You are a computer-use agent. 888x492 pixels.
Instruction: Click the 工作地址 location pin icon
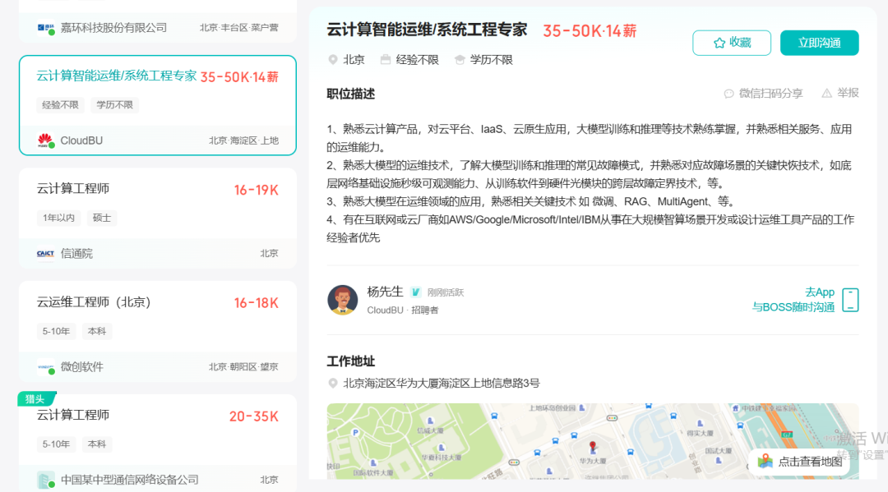point(333,384)
